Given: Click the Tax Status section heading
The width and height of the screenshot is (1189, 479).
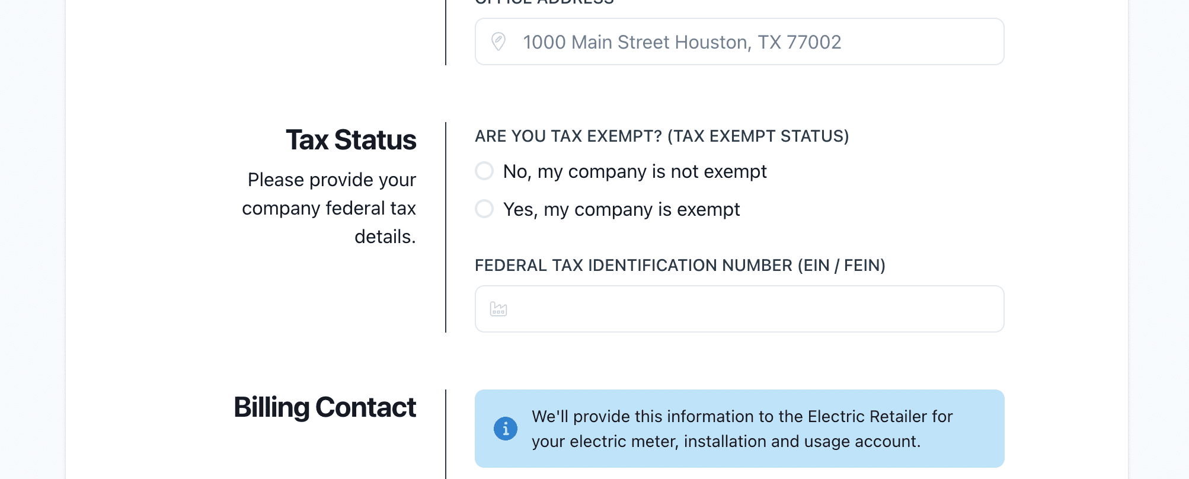Looking at the screenshot, I should [351, 140].
